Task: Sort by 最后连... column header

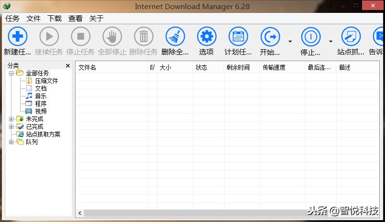Action: point(321,67)
